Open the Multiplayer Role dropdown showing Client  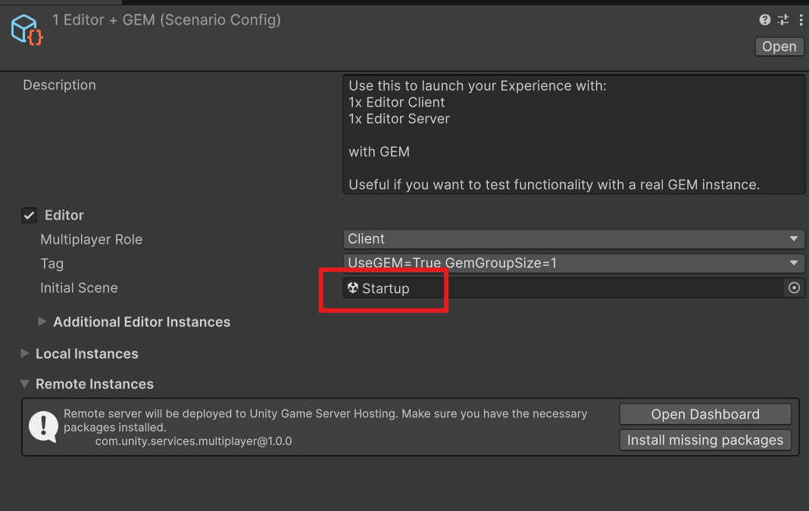click(573, 239)
